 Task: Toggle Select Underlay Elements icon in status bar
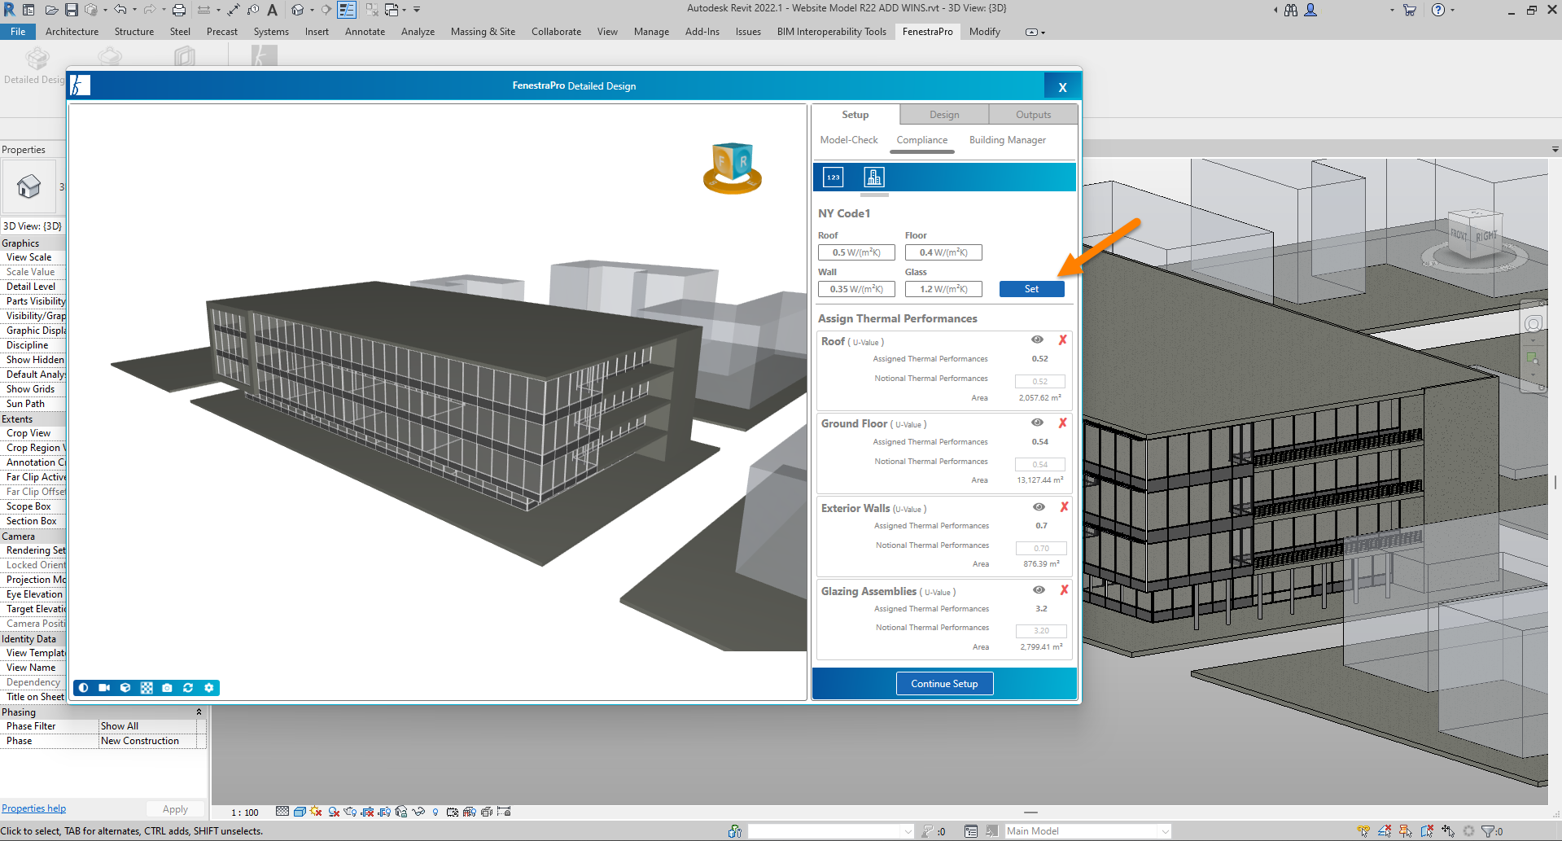tap(1385, 831)
